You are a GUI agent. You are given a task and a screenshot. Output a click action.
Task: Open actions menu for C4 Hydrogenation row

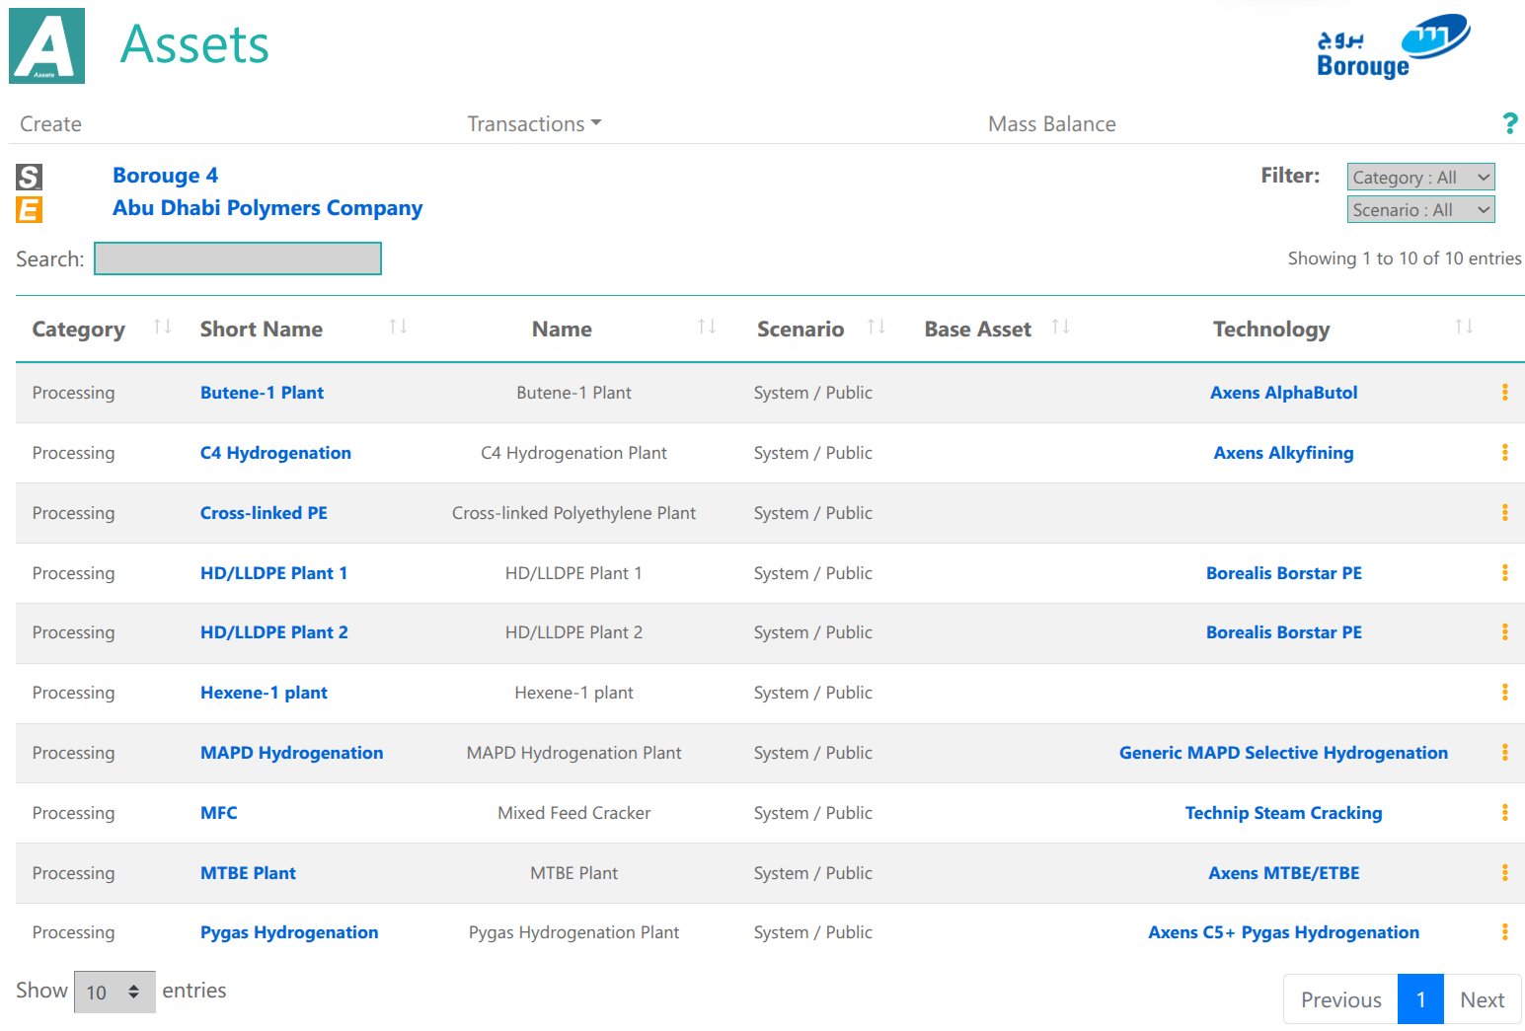1504,453
